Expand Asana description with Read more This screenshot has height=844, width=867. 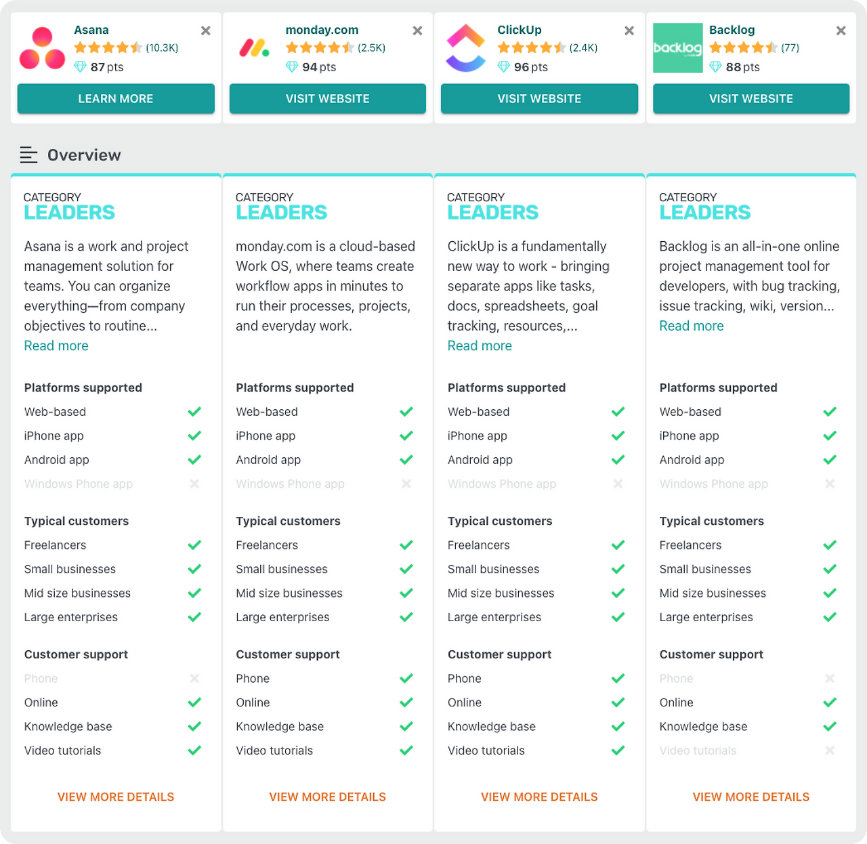coord(56,345)
